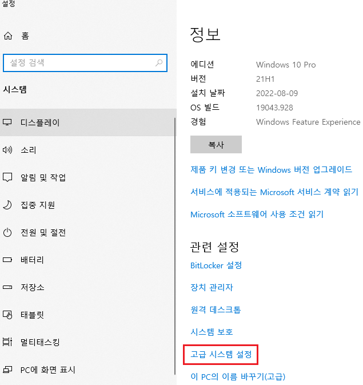The width and height of the screenshot is (363, 385).
Task: Click the 멀티태스킹 icon
Action: [x=7, y=342]
